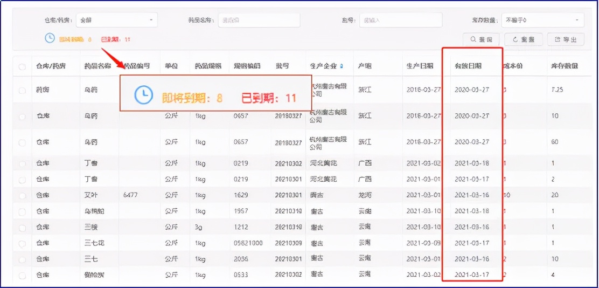Viewport: 599px width, 288px height.
Task: Click the 重置 reset button
Action: (523, 39)
